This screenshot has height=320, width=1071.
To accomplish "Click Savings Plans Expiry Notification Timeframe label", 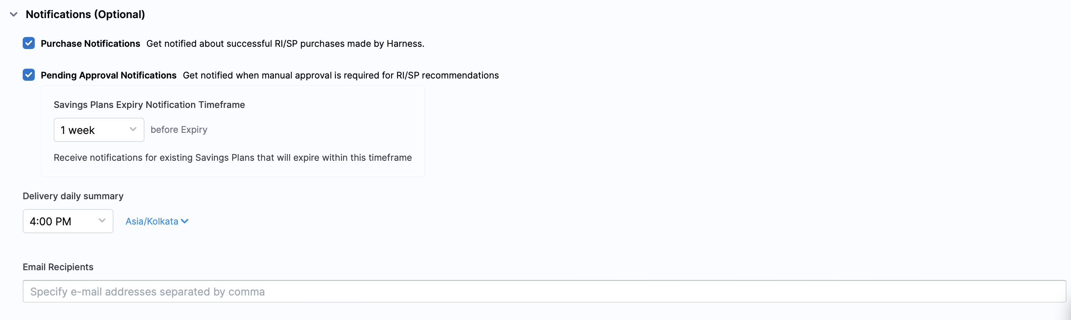I will (x=149, y=105).
